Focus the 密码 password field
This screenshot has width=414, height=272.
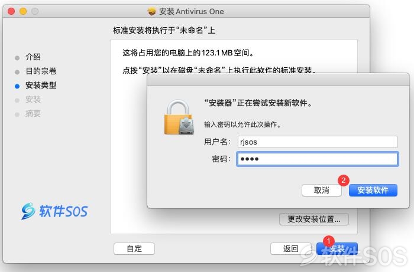(318, 159)
